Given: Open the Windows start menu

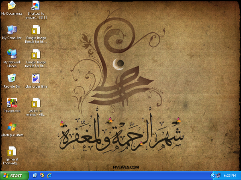Looking at the screenshot, I should pos(14,176).
